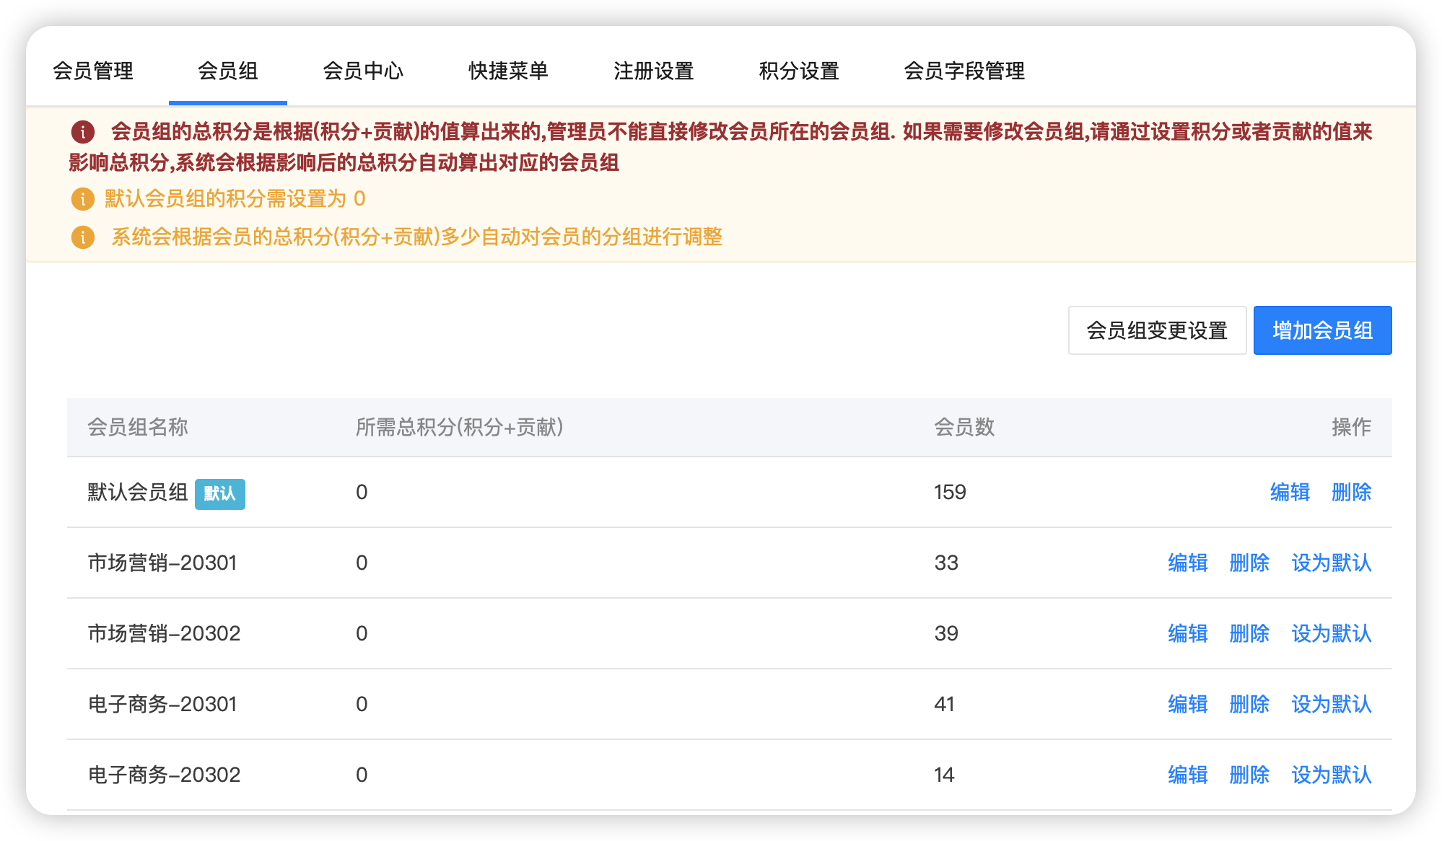Click the 会员组名称 column header
This screenshot has width=1442, height=841.
(x=138, y=427)
